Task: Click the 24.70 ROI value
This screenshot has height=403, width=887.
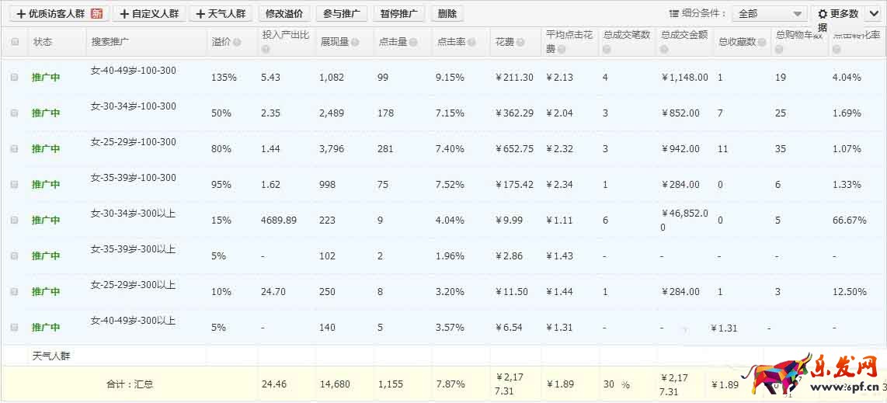Action: point(274,292)
